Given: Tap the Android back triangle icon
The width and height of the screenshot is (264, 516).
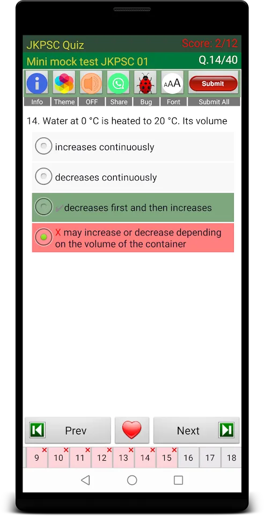Looking at the screenshot, I should (85, 480).
